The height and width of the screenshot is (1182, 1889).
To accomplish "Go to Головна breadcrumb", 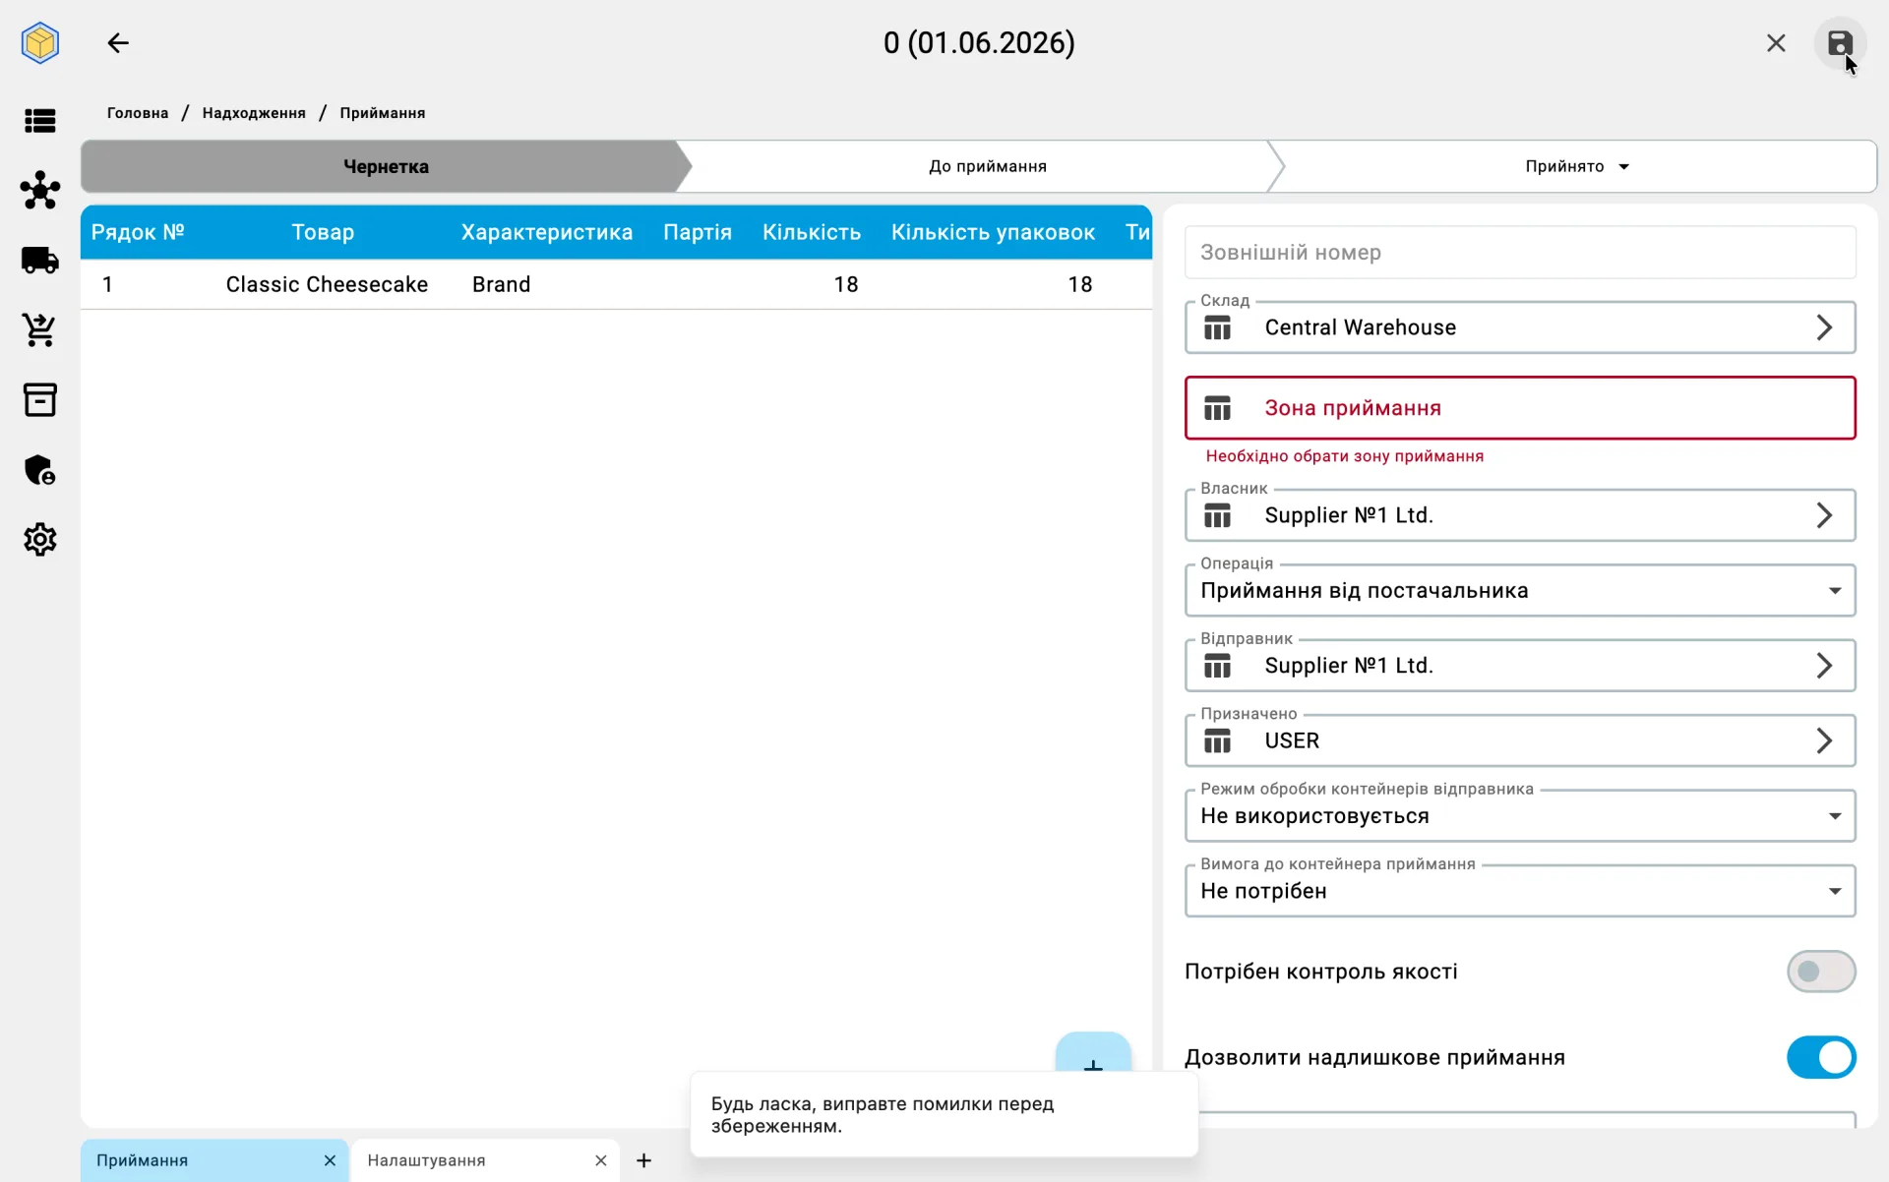I will [x=138, y=113].
